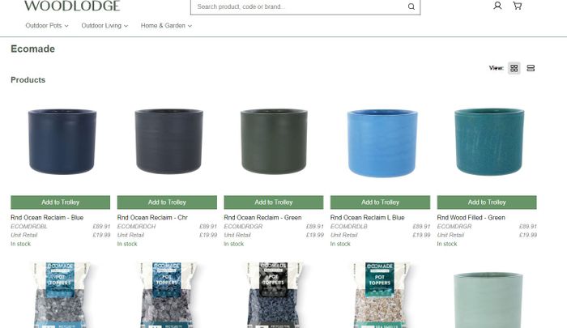The width and height of the screenshot is (567, 328).
Task: Open Rnd Ocean Reclaim - Green product link
Action: 262,217
